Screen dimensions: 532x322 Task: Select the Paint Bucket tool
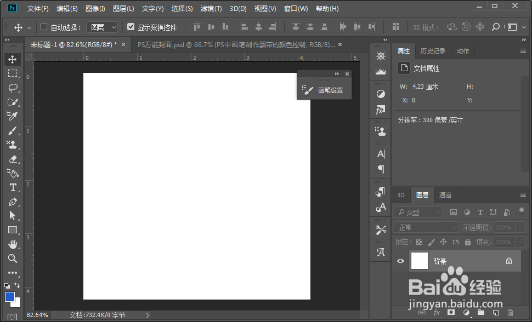tap(13, 173)
